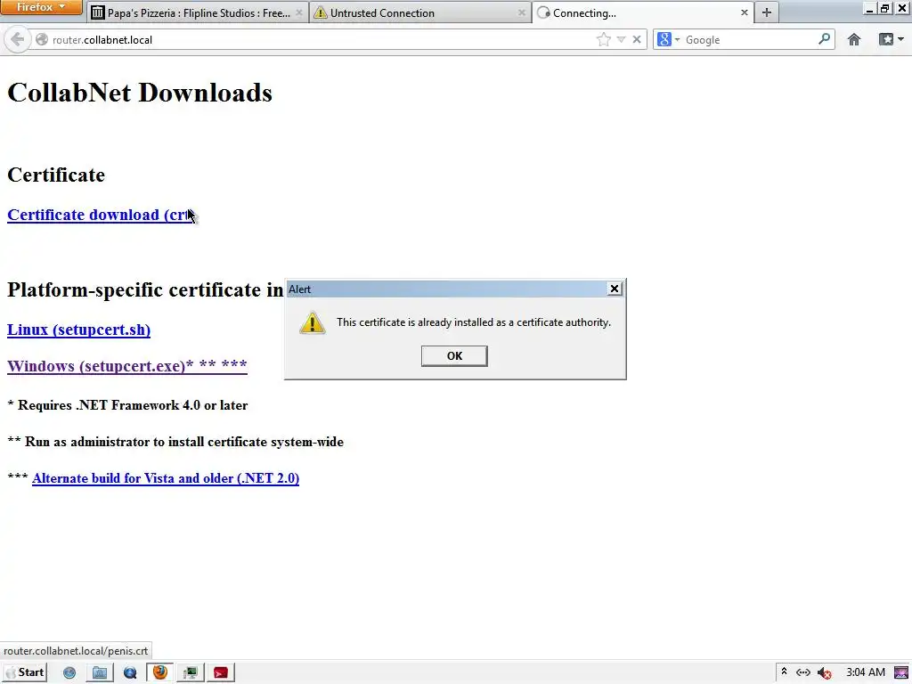Click the 3:04 AM clock
This screenshot has height=684, width=912.
coord(866,672)
